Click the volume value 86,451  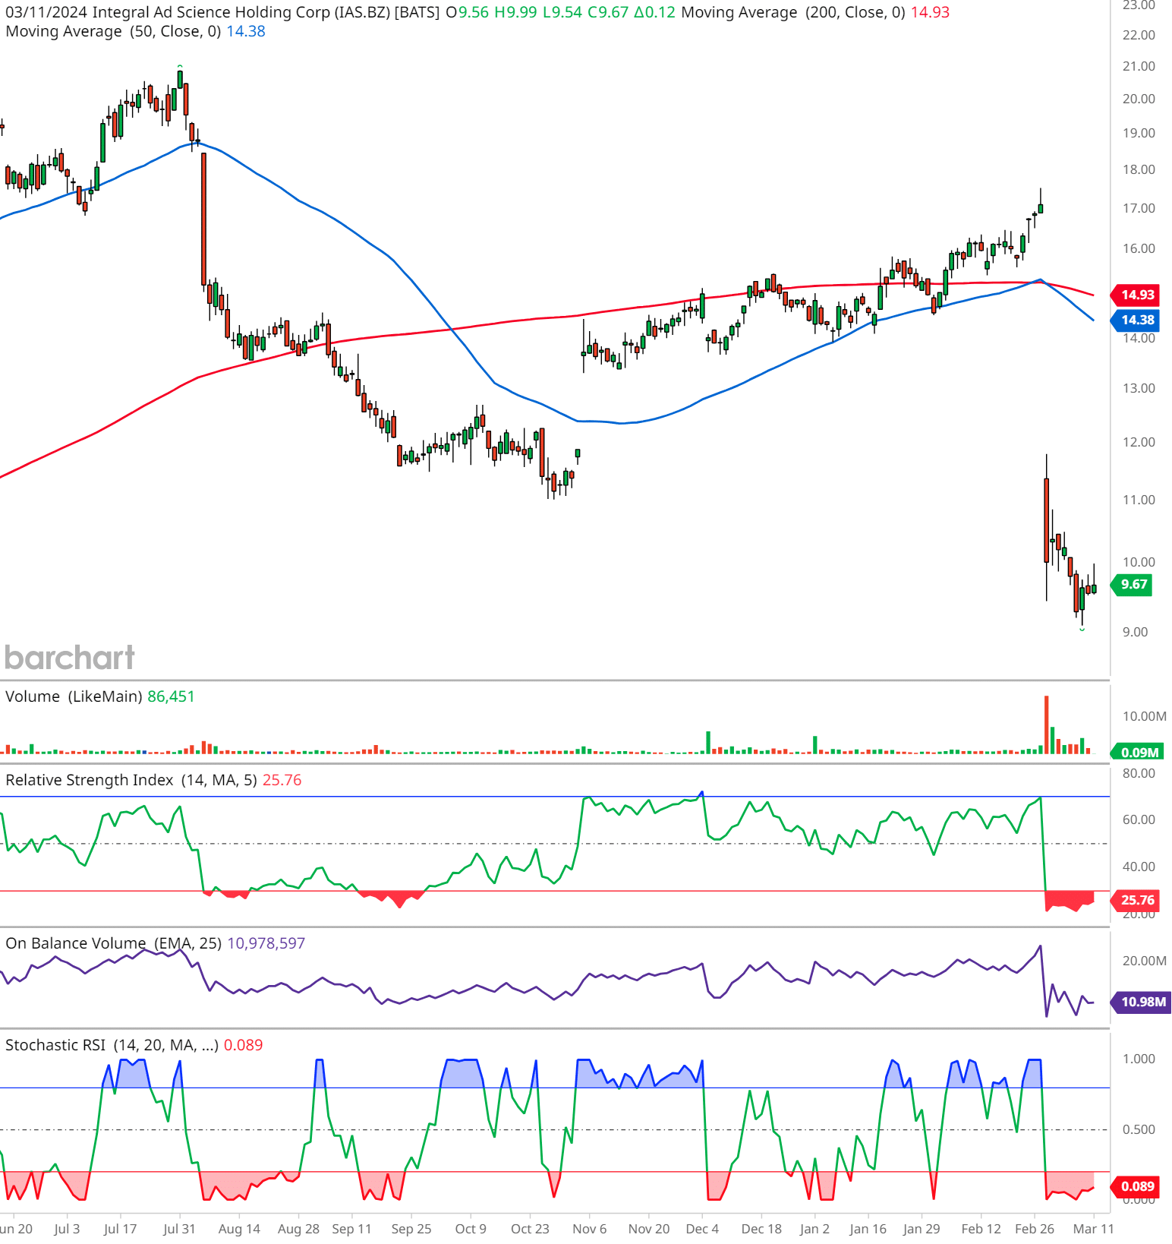(x=171, y=696)
